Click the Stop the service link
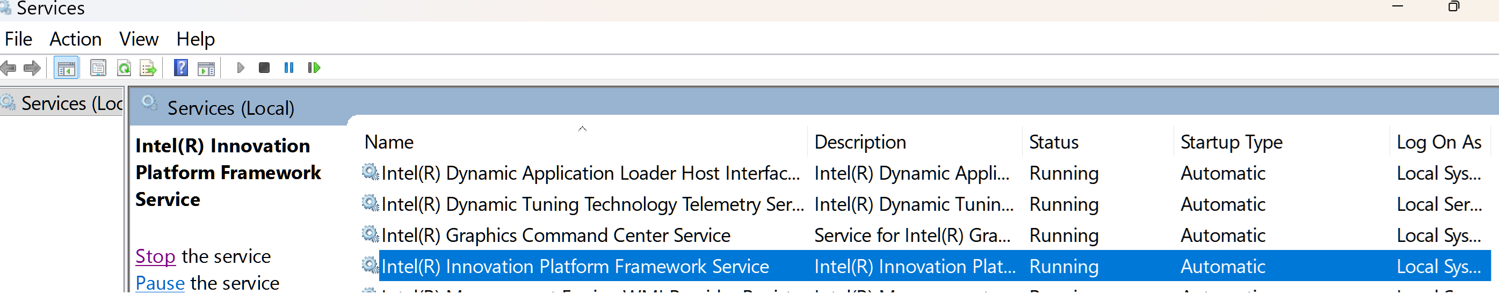1499x302 pixels. [155, 256]
